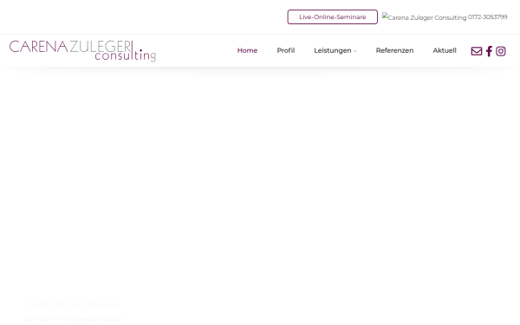
Task: Open the Instagram profile icon
Action: point(500,51)
